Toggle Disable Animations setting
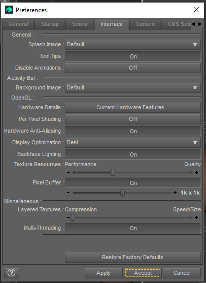 click(x=133, y=68)
